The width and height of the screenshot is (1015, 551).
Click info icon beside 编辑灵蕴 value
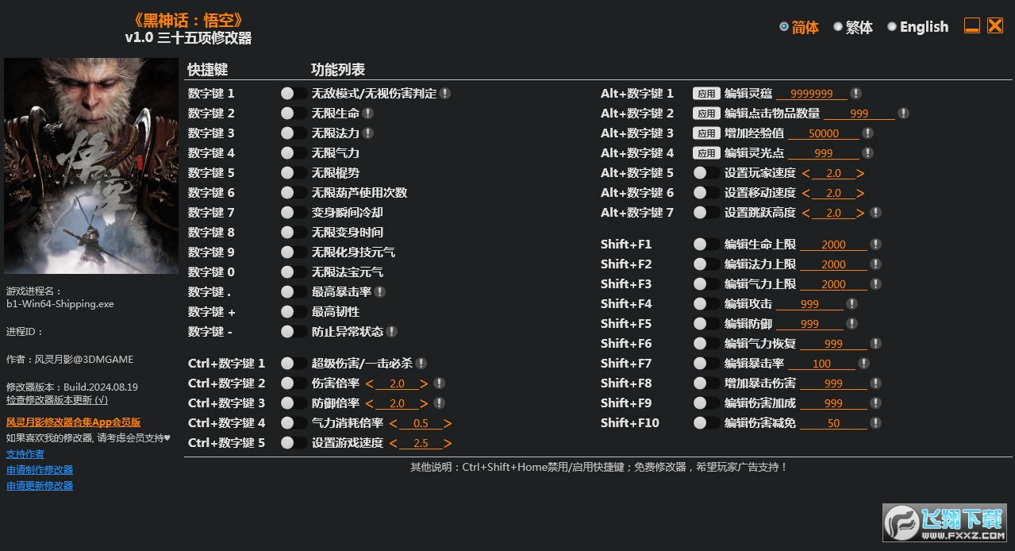point(855,94)
